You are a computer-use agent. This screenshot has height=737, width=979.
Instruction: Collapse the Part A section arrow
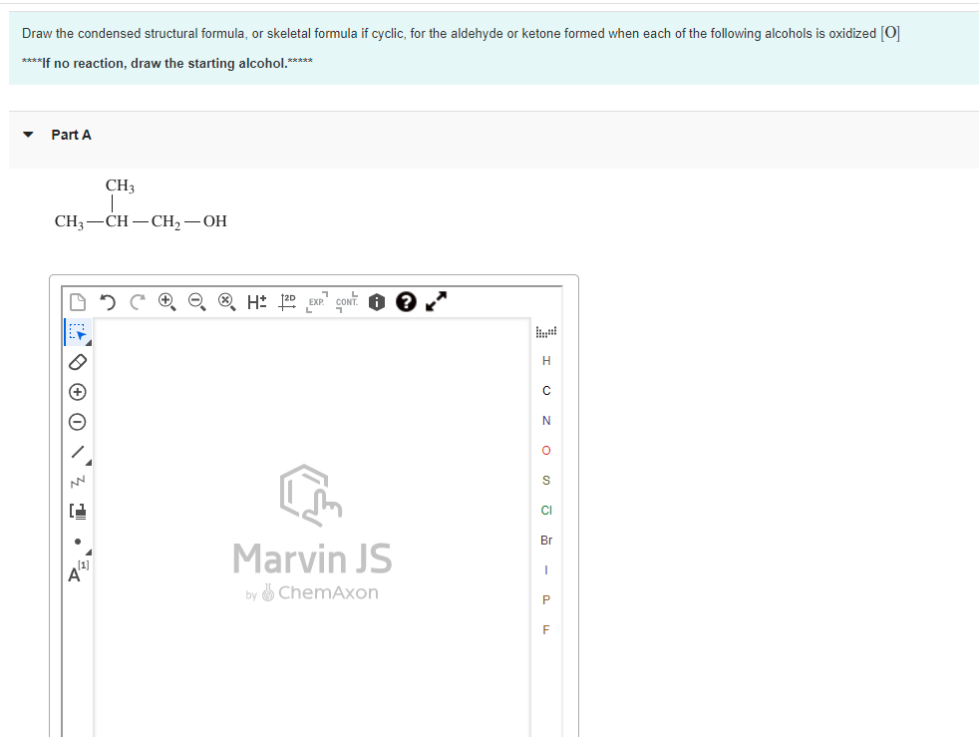pos(28,135)
